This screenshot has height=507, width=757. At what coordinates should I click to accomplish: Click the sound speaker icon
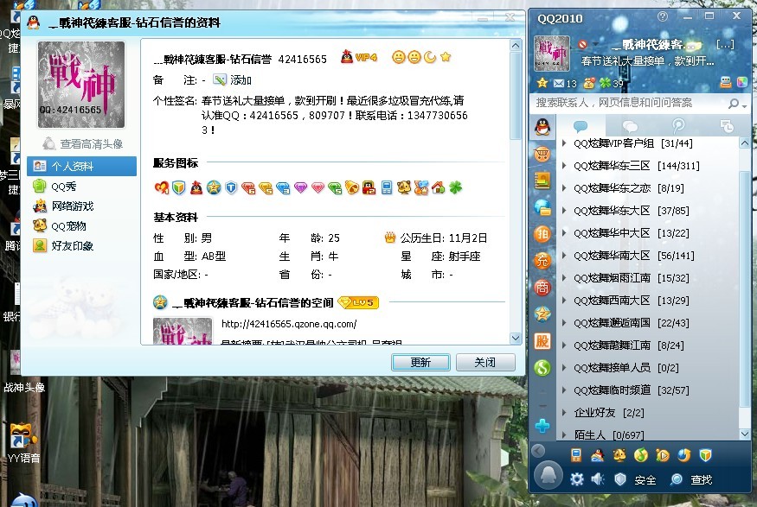pyautogui.click(x=598, y=479)
